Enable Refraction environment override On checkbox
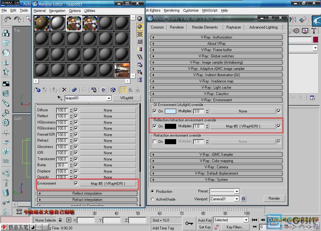Image resolution: width=321 pixels, height=231 pixels. pyautogui.click(x=155, y=141)
